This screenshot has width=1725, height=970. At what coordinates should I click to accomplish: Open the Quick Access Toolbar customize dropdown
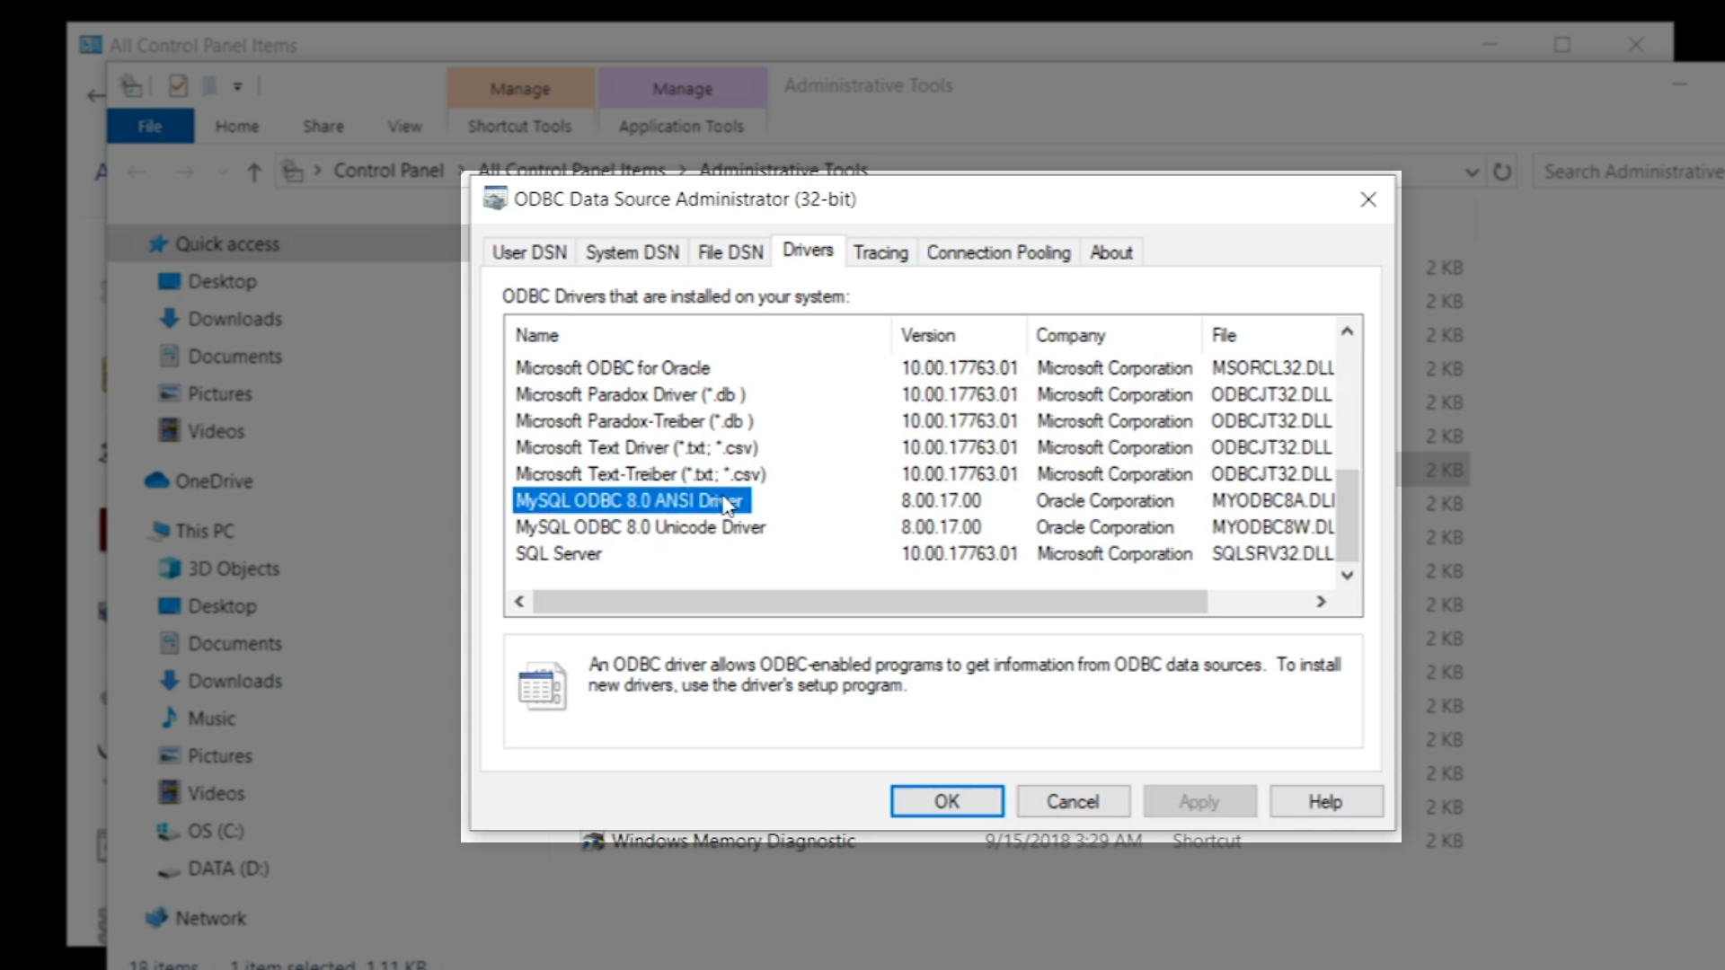238,87
